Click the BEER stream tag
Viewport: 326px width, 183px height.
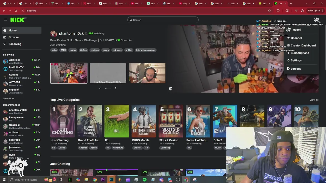point(63,50)
